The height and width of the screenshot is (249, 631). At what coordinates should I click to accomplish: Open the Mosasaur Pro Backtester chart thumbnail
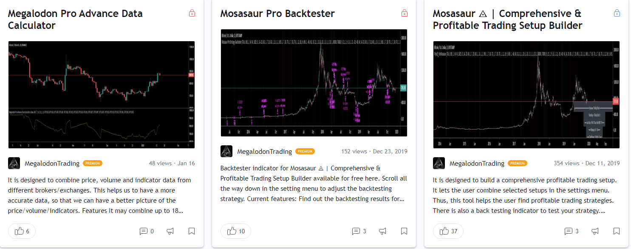314,83
